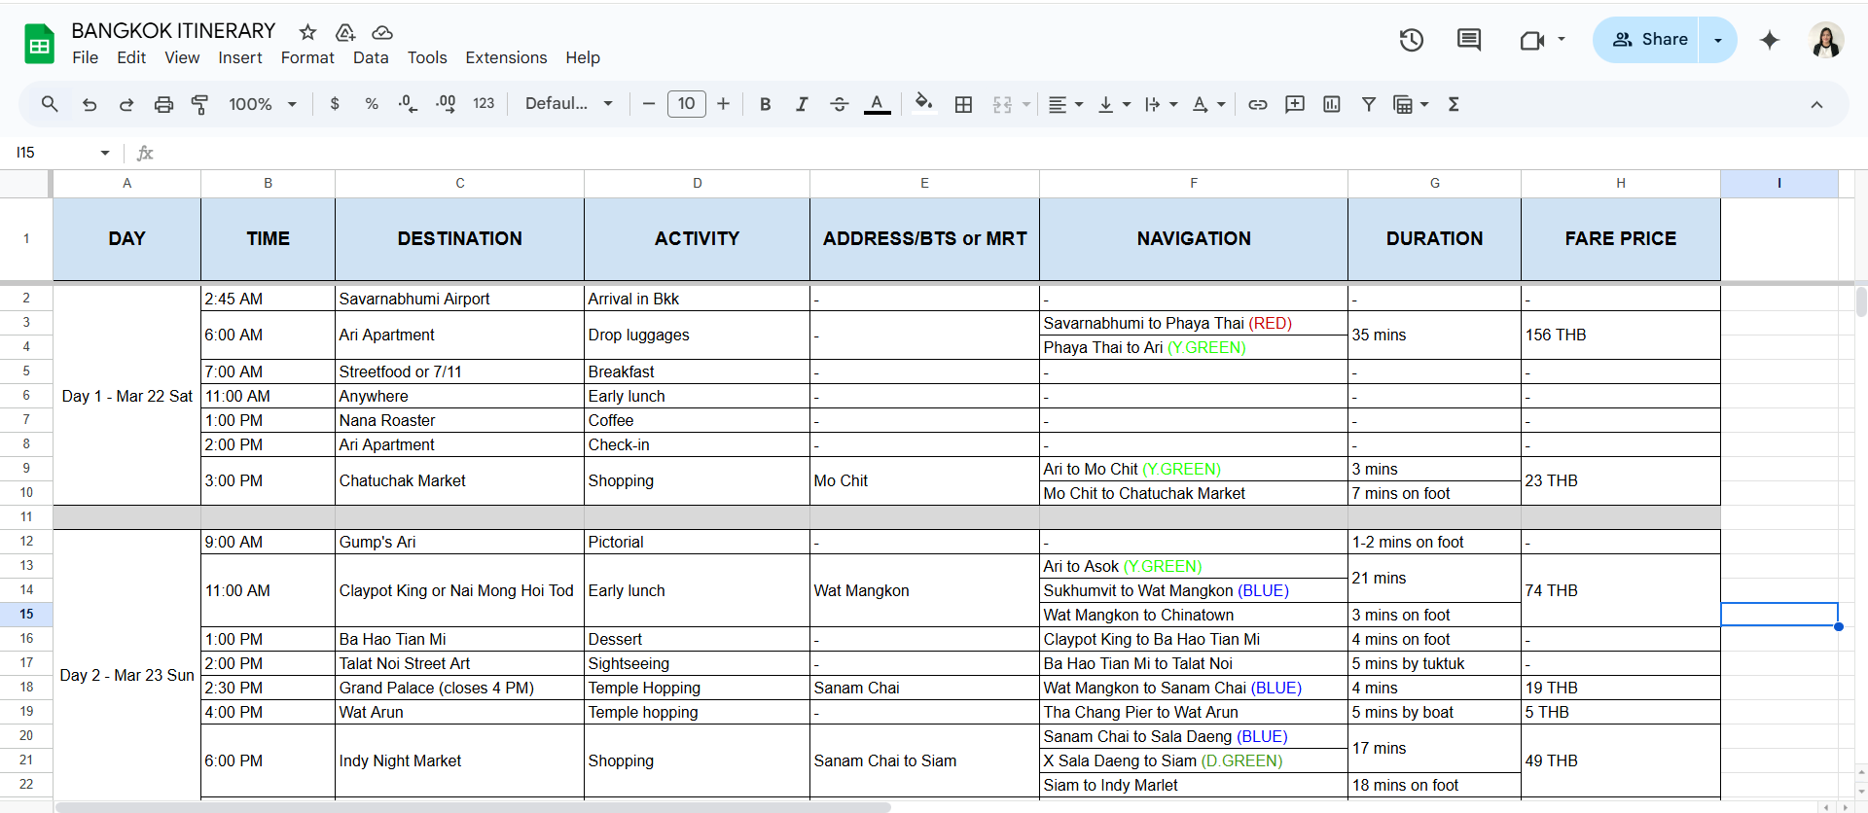Search the menus magnifier icon
The image size is (1868, 813).
pos(50,104)
